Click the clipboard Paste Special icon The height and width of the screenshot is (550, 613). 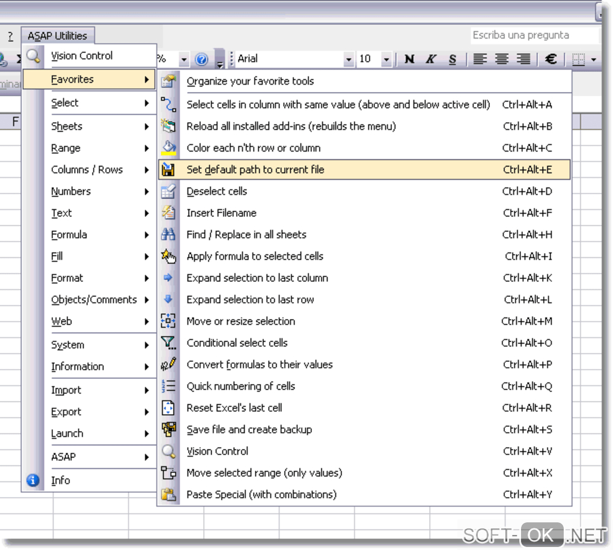pos(168,495)
